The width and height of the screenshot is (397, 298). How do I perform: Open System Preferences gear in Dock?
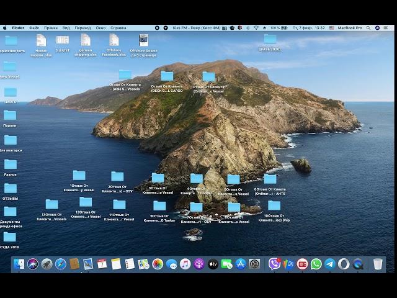[254, 264]
